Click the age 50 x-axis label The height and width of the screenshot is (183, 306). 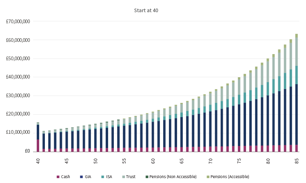95,161
